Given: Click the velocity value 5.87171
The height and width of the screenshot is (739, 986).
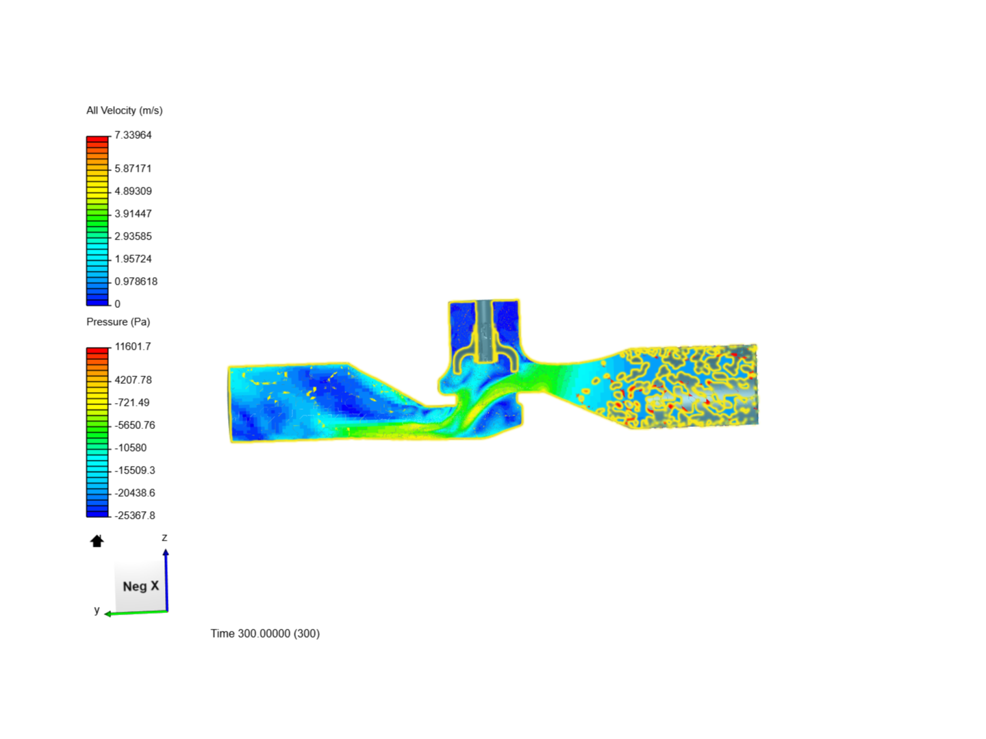Looking at the screenshot, I should click(x=133, y=168).
